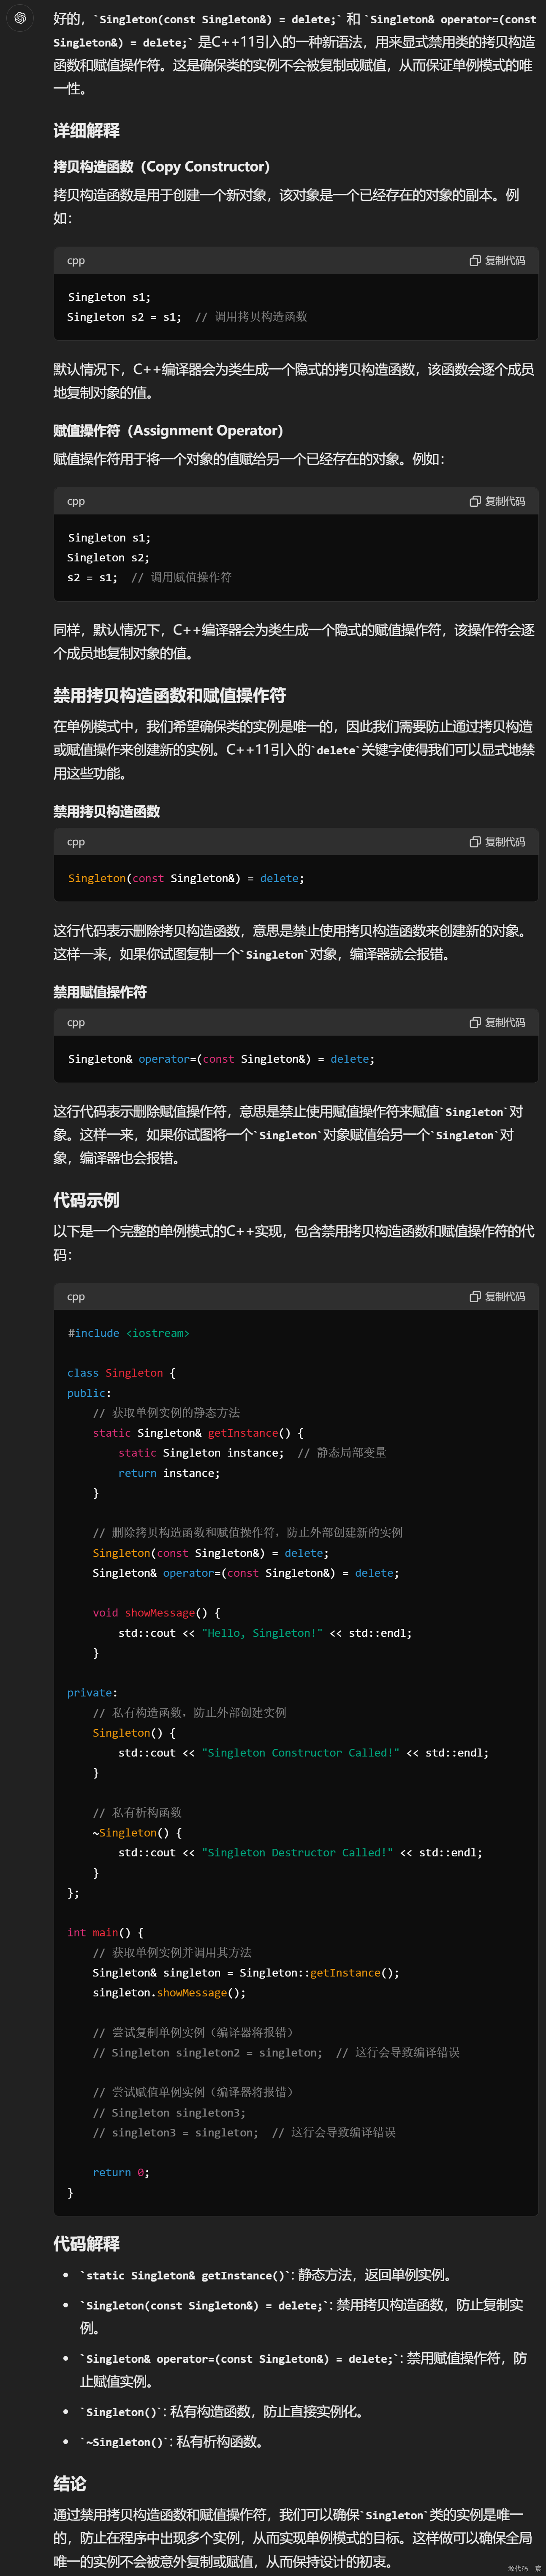Click the 'cpp' label of the 代码示例 block

(76, 1297)
